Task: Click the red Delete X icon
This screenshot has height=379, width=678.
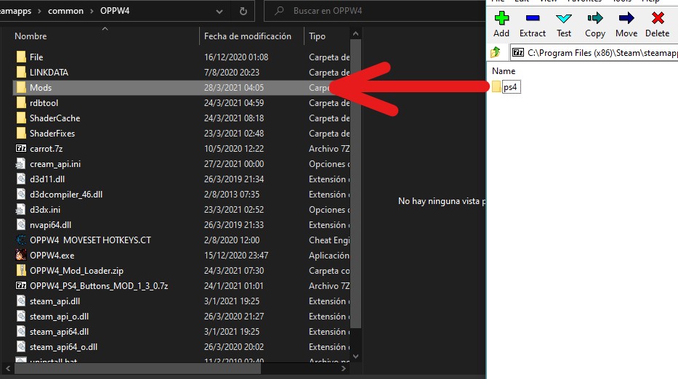Action: pos(658,19)
